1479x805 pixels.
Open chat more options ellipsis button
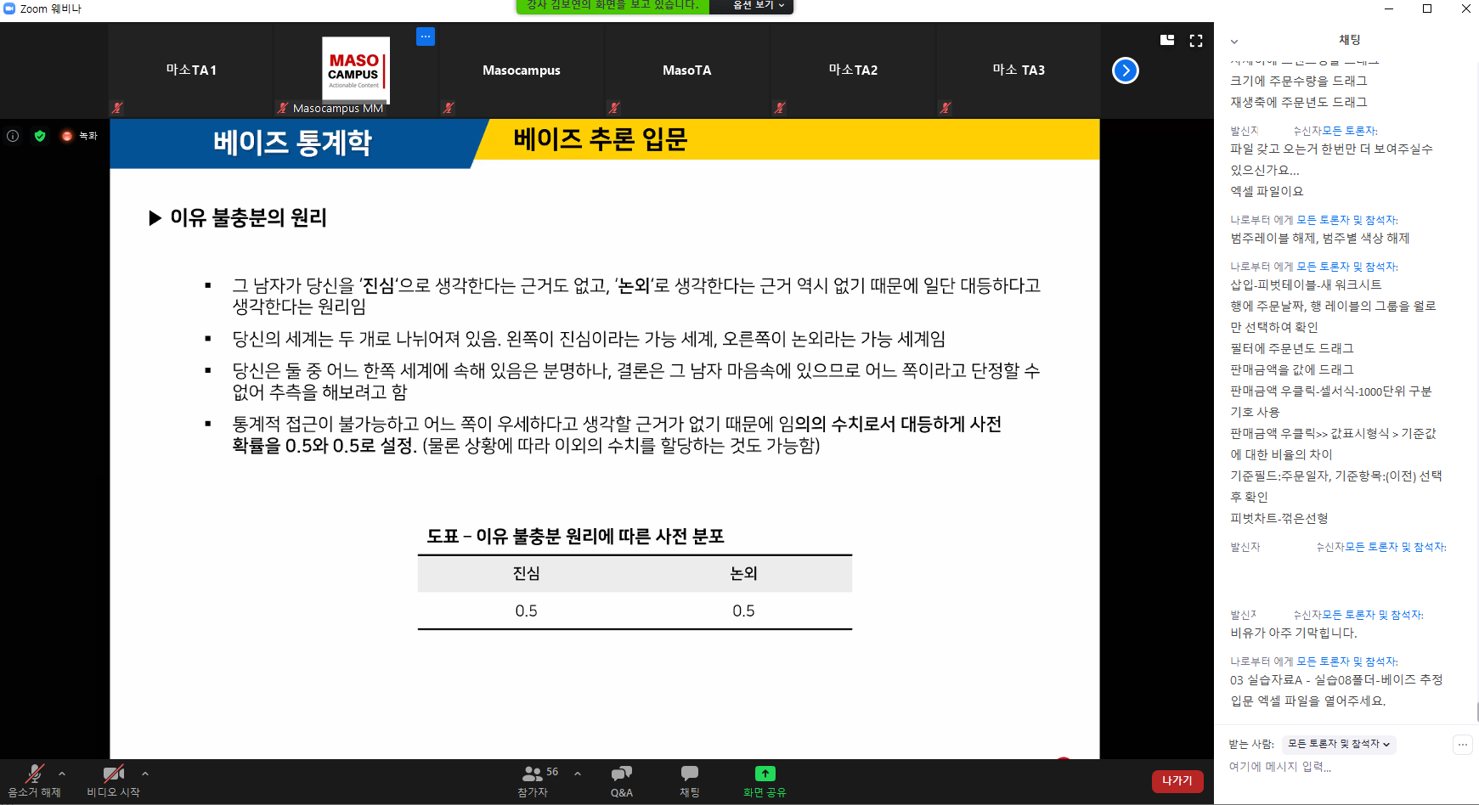point(1462,745)
